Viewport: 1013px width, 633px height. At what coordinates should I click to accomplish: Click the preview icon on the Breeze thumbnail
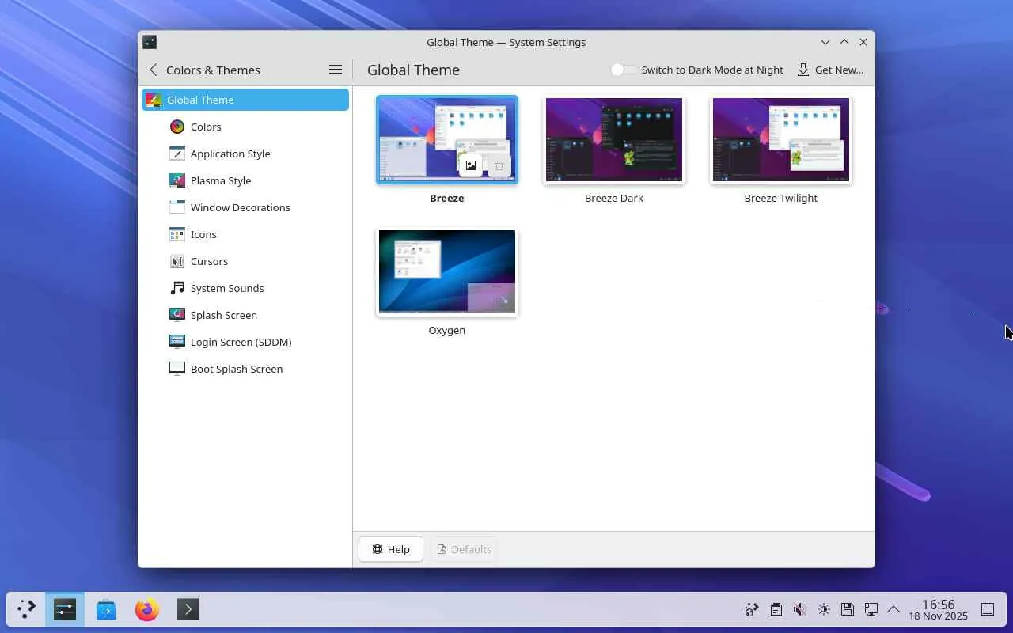click(471, 165)
